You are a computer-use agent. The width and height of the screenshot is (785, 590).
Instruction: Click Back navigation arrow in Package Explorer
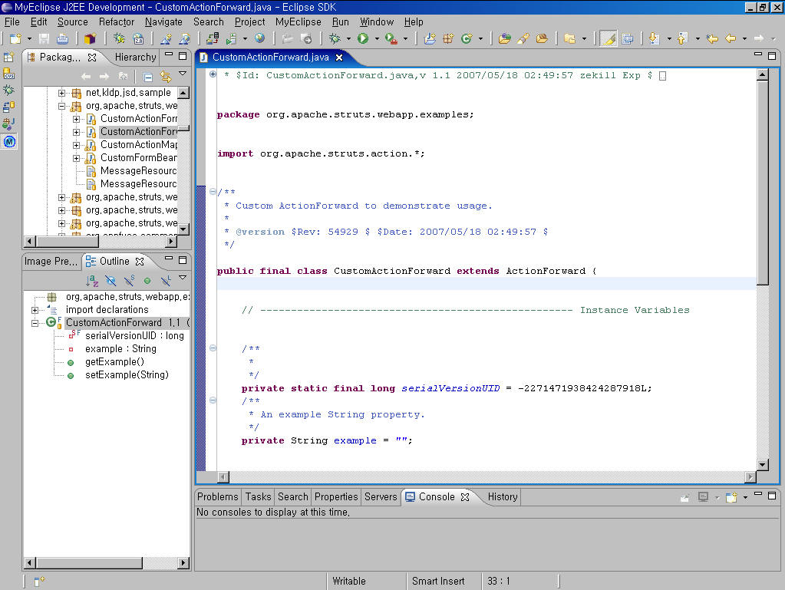[x=86, y=77]
